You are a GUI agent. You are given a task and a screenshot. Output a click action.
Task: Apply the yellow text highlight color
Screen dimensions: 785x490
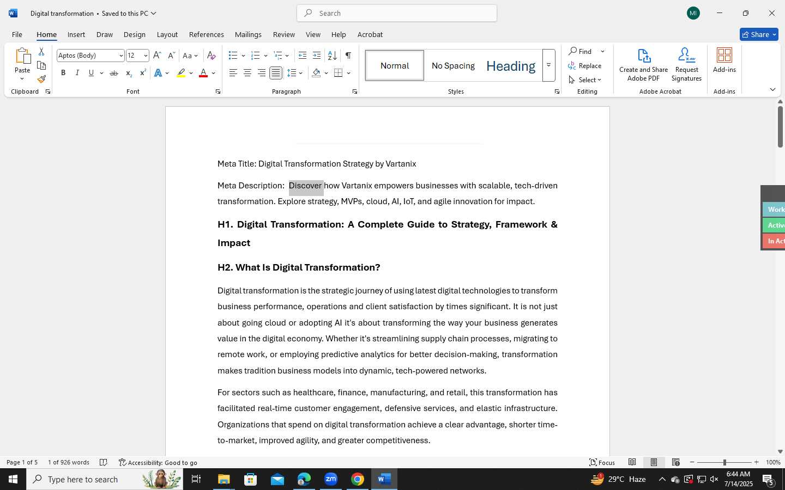tap(181, 73)
